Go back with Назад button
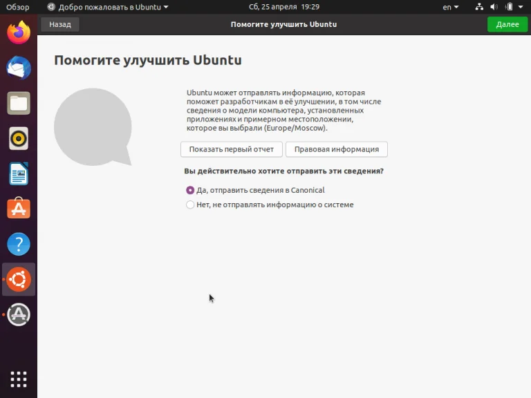Image resolution: width=531 pixels, height=398 pixels. click(60, 24)
